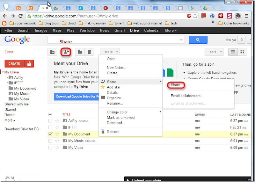
Task: Click Download Drive for PC link
Action: click(x=22, y=129)
